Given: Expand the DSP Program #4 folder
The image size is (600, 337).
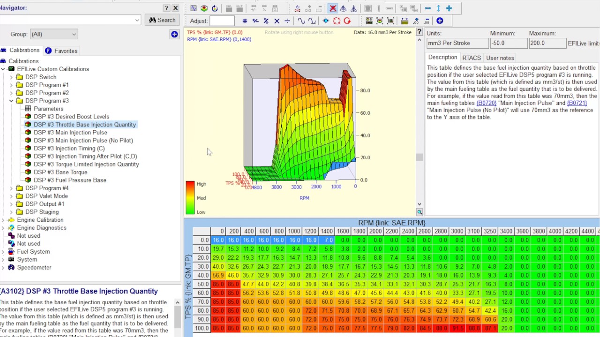Looking at the screenshot, I should 11,188.
